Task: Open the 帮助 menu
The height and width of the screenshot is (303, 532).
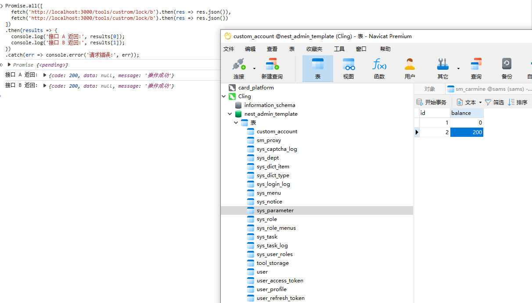Action: pyautogui.click(x=385, y=49)
